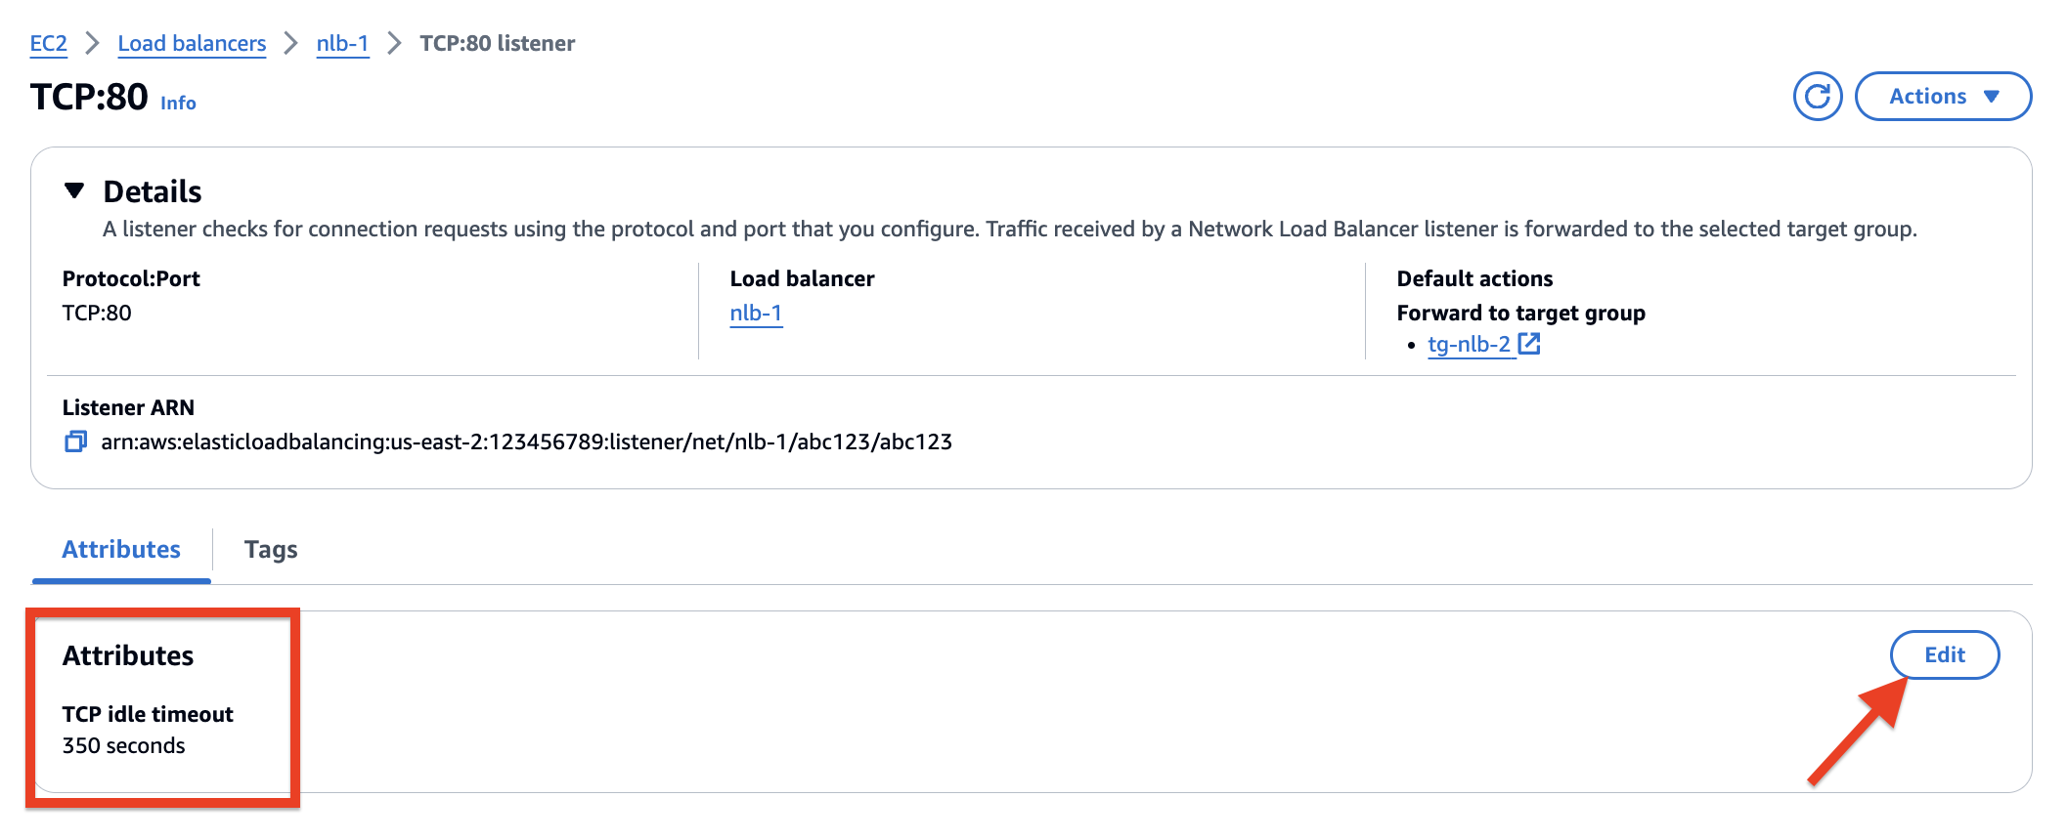Copy the Listener ARN with copy icon
This screenshot has width=2067, height=840.
[75, 441]
